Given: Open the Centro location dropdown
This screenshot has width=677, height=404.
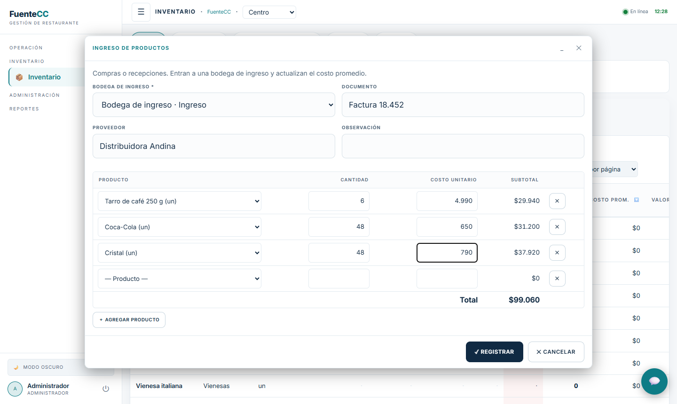Looking at the screenshot, I should 269,12.
